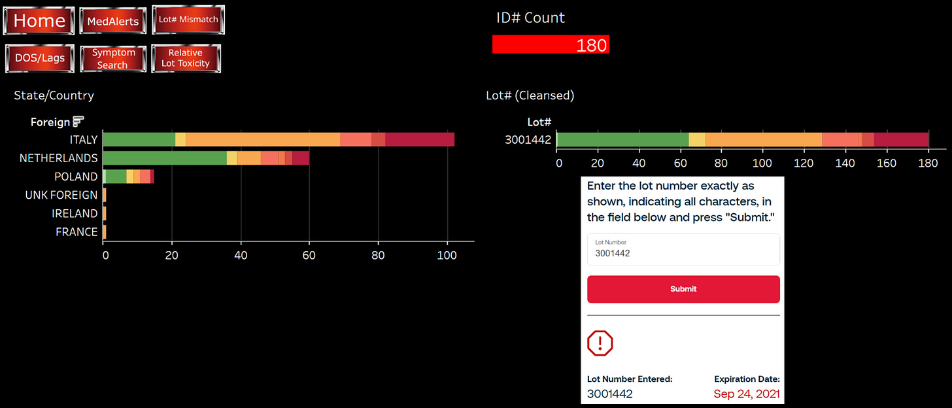Click the green segment of POLAND bar

pyautogui.click(x=116, y=177)
